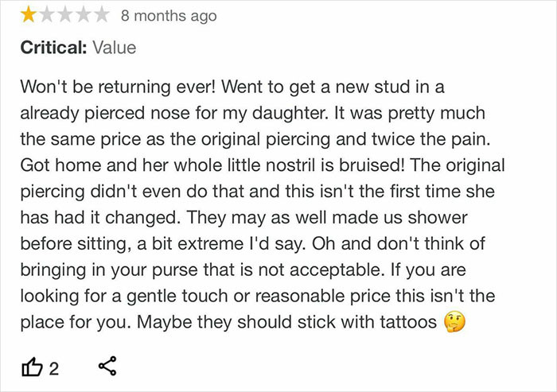Click the share review icon

(x=107, y=366)
